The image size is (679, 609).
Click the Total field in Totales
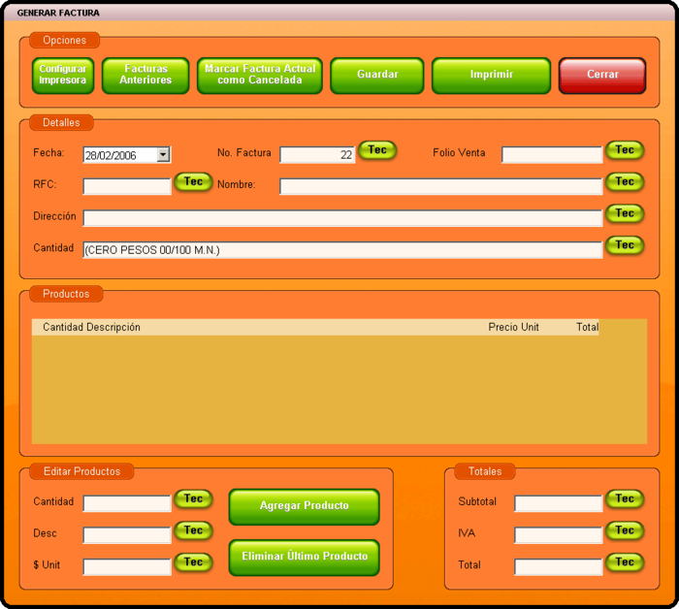558,566
